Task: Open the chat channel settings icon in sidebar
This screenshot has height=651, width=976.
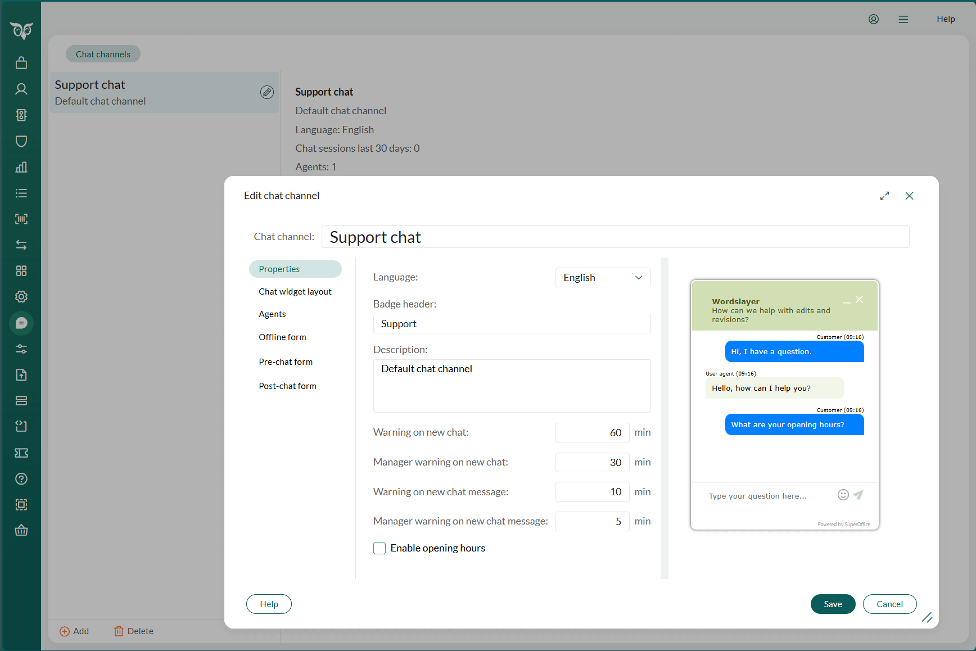Action: click(x=21, y=323)
